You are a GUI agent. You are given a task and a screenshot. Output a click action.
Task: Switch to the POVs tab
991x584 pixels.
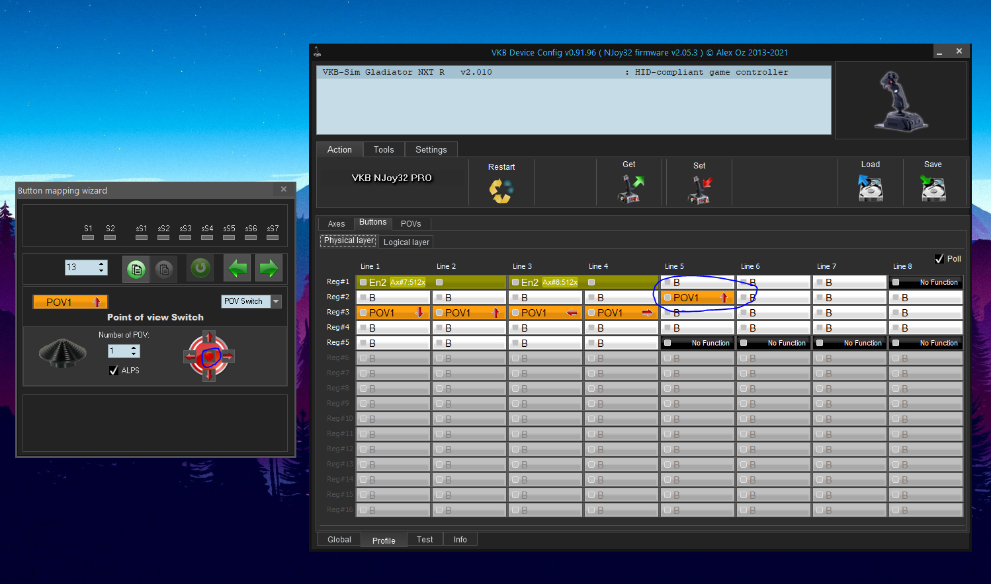tap(411, 223)
